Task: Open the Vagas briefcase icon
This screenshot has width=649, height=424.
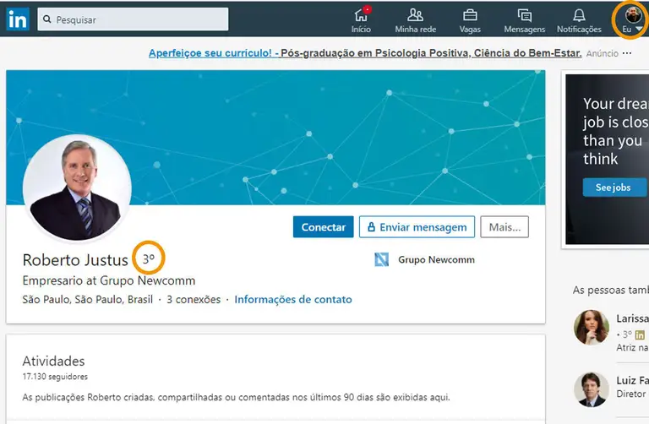Action: click(470, 15)
